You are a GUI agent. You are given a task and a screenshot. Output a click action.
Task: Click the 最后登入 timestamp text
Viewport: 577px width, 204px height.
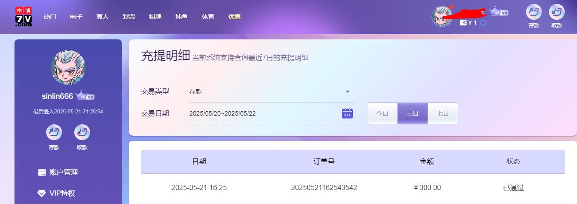point(68,112)
